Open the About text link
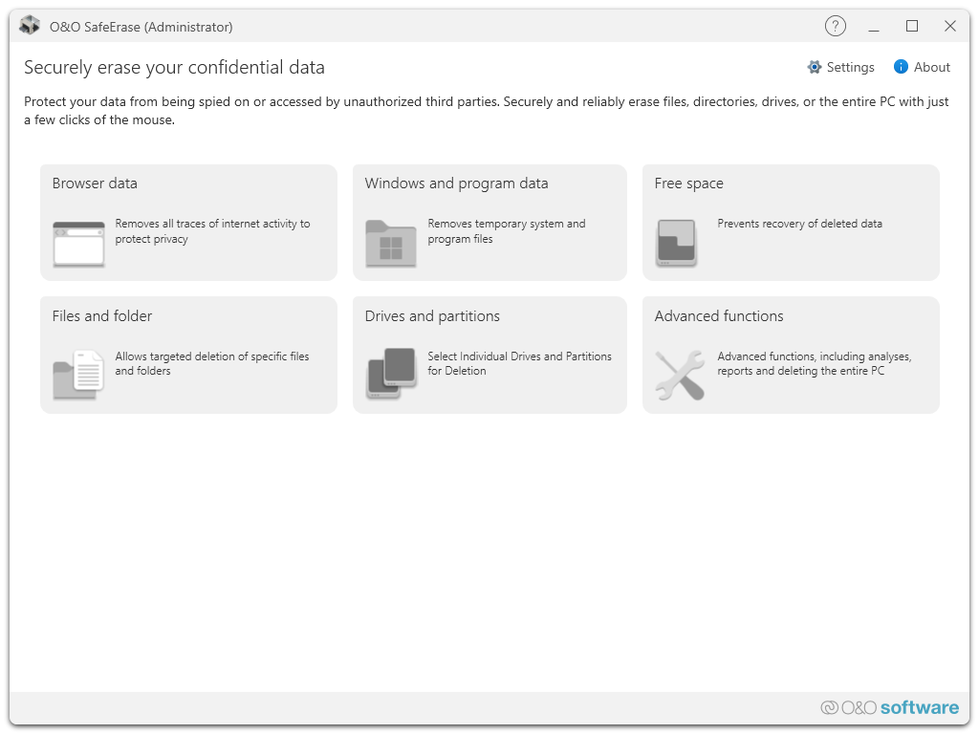This screenshot has width=979, height=734. click(x=932, y=67)
